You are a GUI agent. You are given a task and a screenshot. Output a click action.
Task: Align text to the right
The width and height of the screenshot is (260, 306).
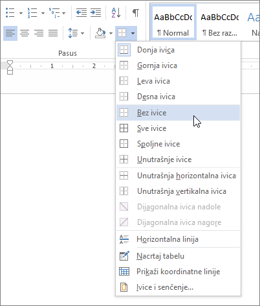point(39,33)
